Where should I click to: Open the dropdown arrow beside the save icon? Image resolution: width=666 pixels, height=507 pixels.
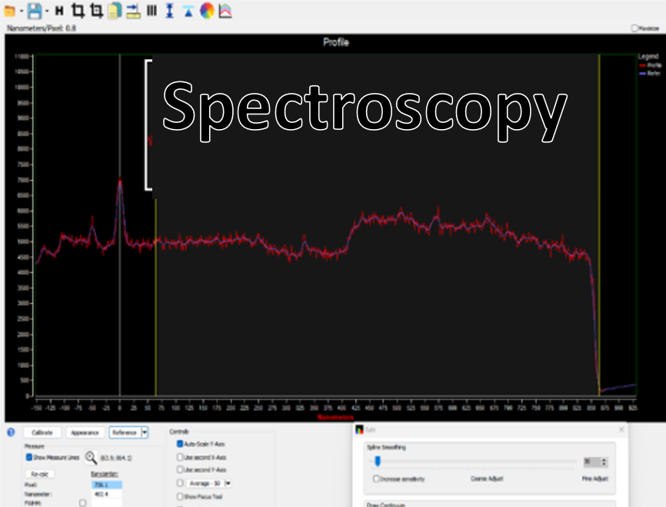coord(47,12)
